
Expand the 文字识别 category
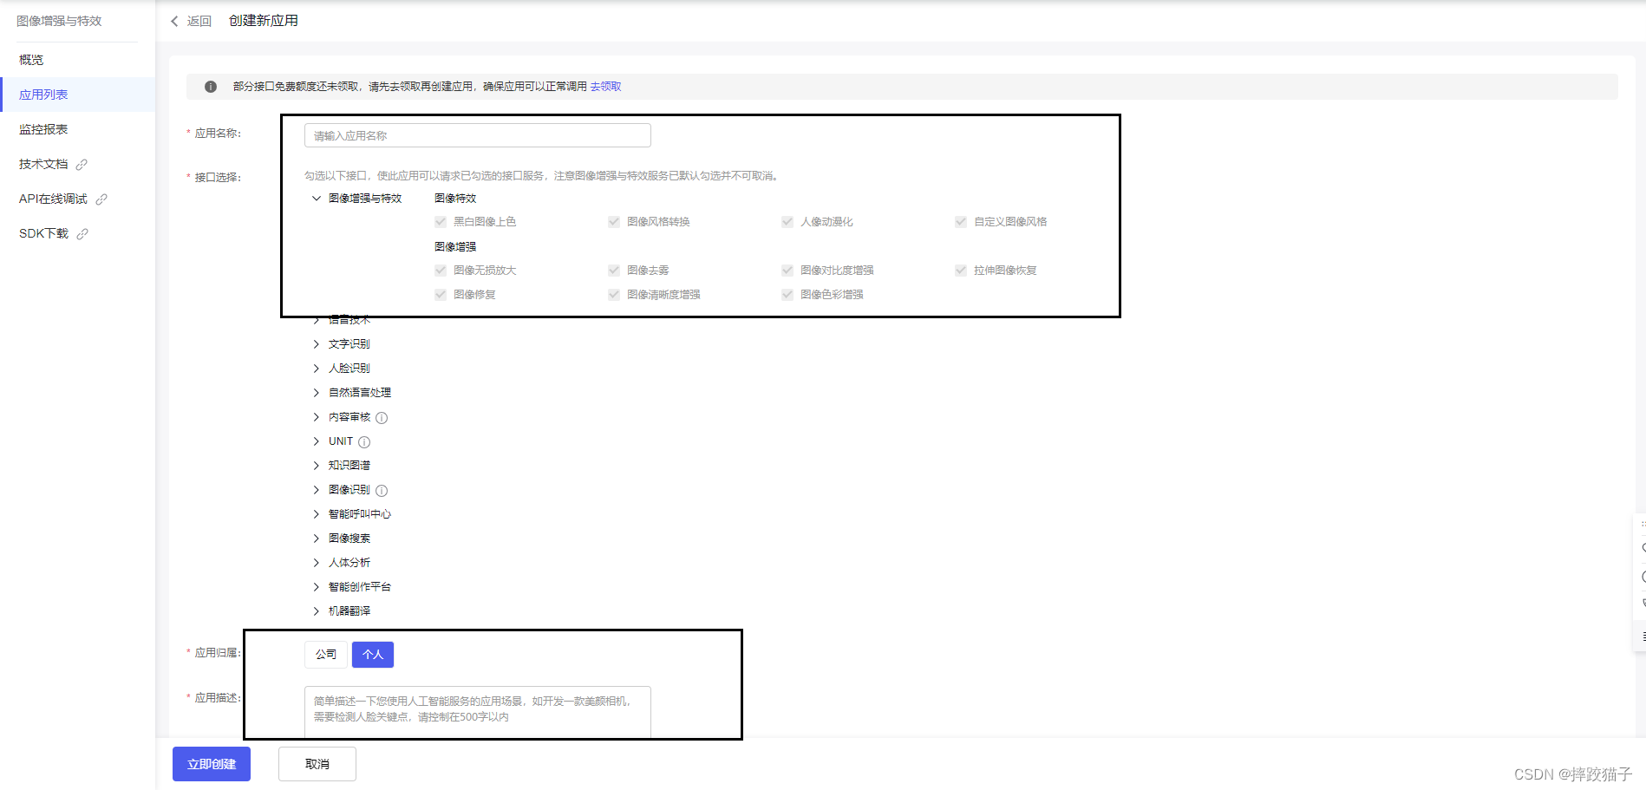[317, 344]
